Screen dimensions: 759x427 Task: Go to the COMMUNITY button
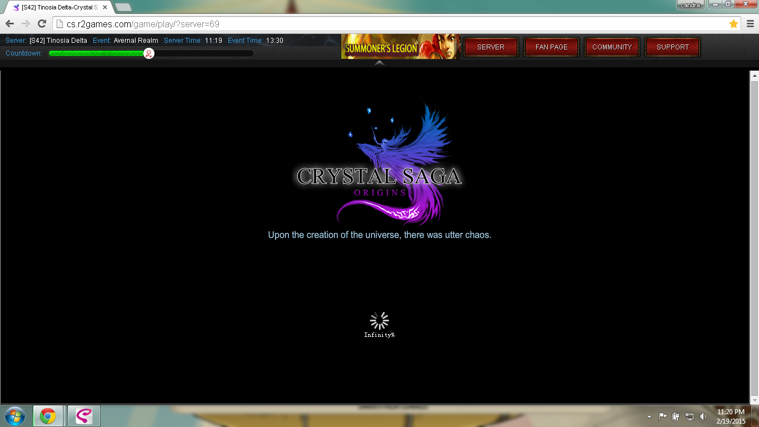click(x=612, y=47)
